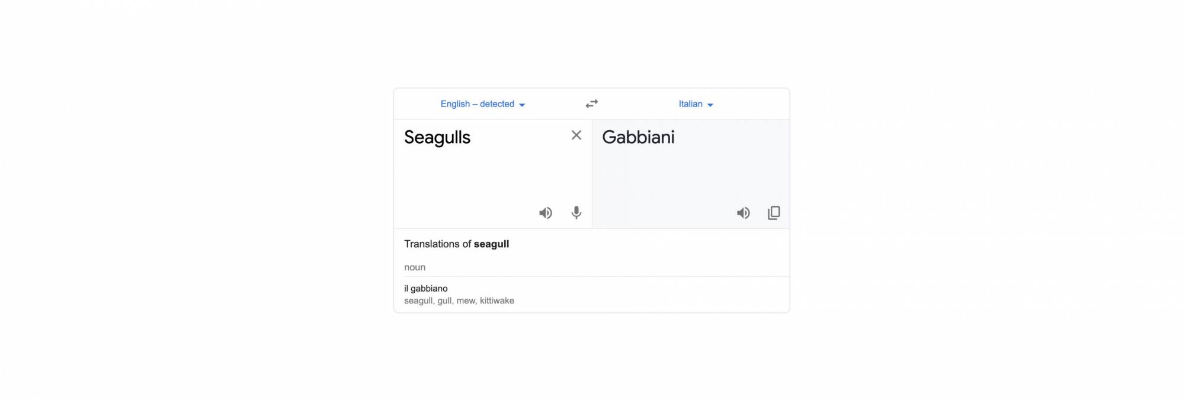Screen dimensions: 1185x401
Task: Select the word Gabbiani in output
Action: click(x=638, y=137)
